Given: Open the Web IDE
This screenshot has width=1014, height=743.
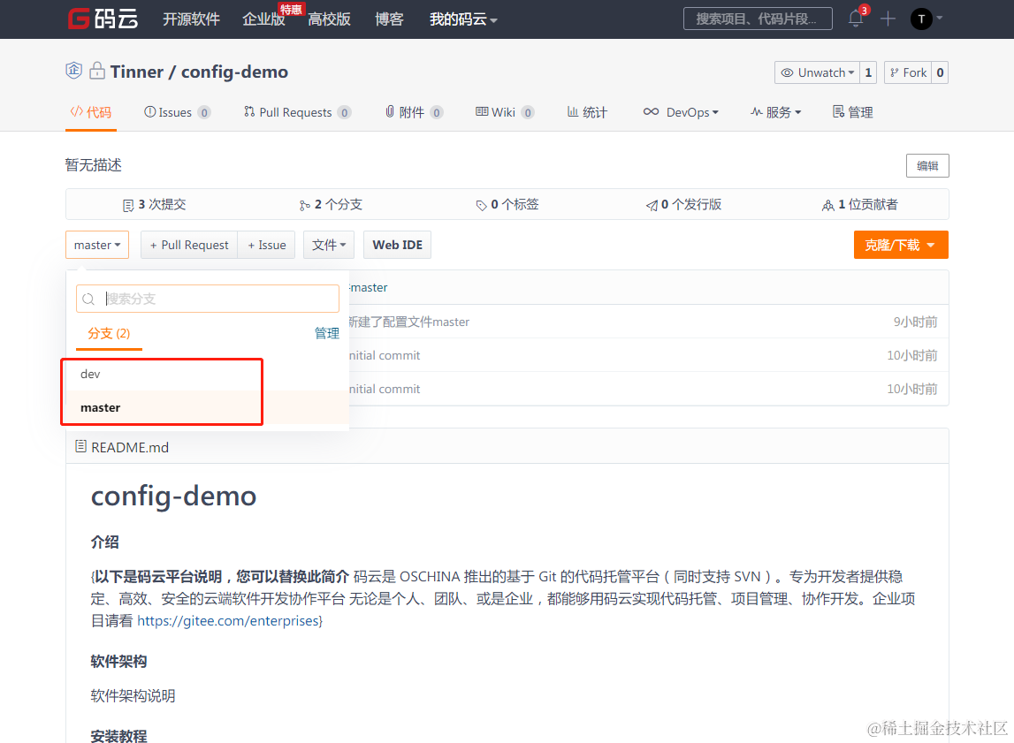Looking at the screenshot, I should click(397, 245).
